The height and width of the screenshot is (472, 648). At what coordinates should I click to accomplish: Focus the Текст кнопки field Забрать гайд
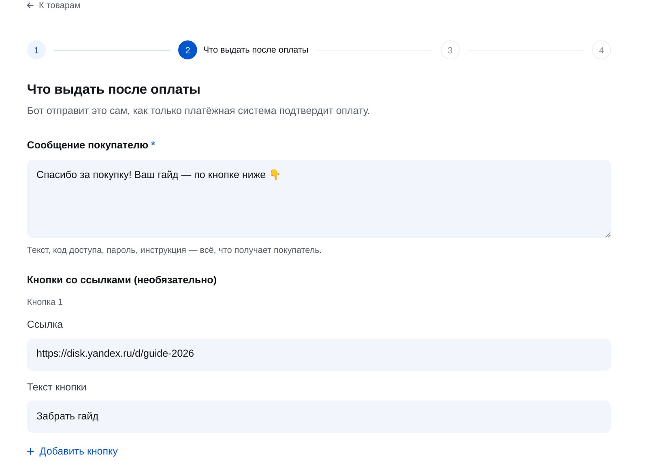click(x=319, y=417)
